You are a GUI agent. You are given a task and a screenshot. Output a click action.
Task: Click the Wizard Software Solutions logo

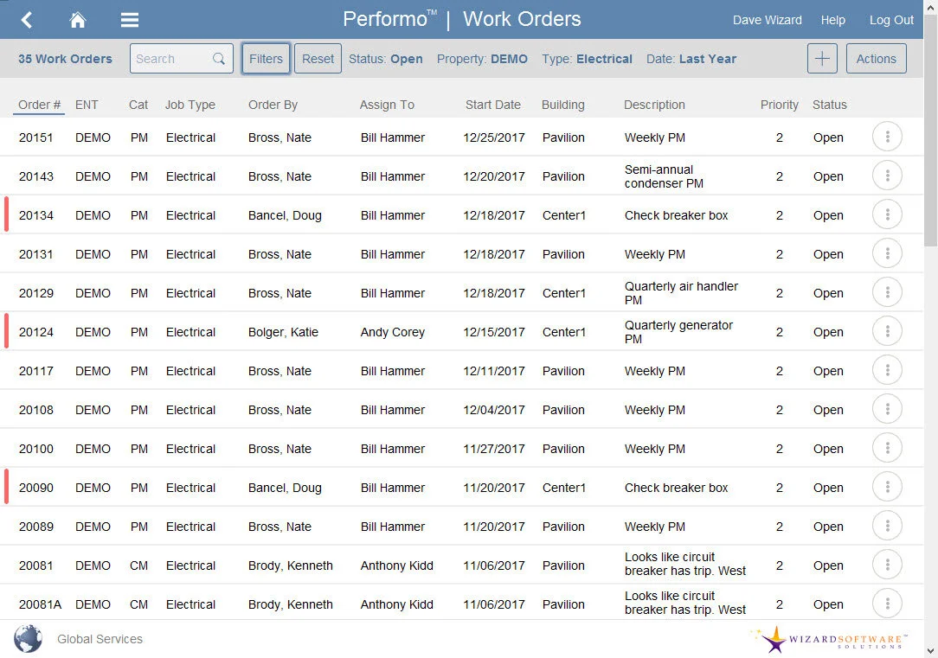(x=828, y=640)
